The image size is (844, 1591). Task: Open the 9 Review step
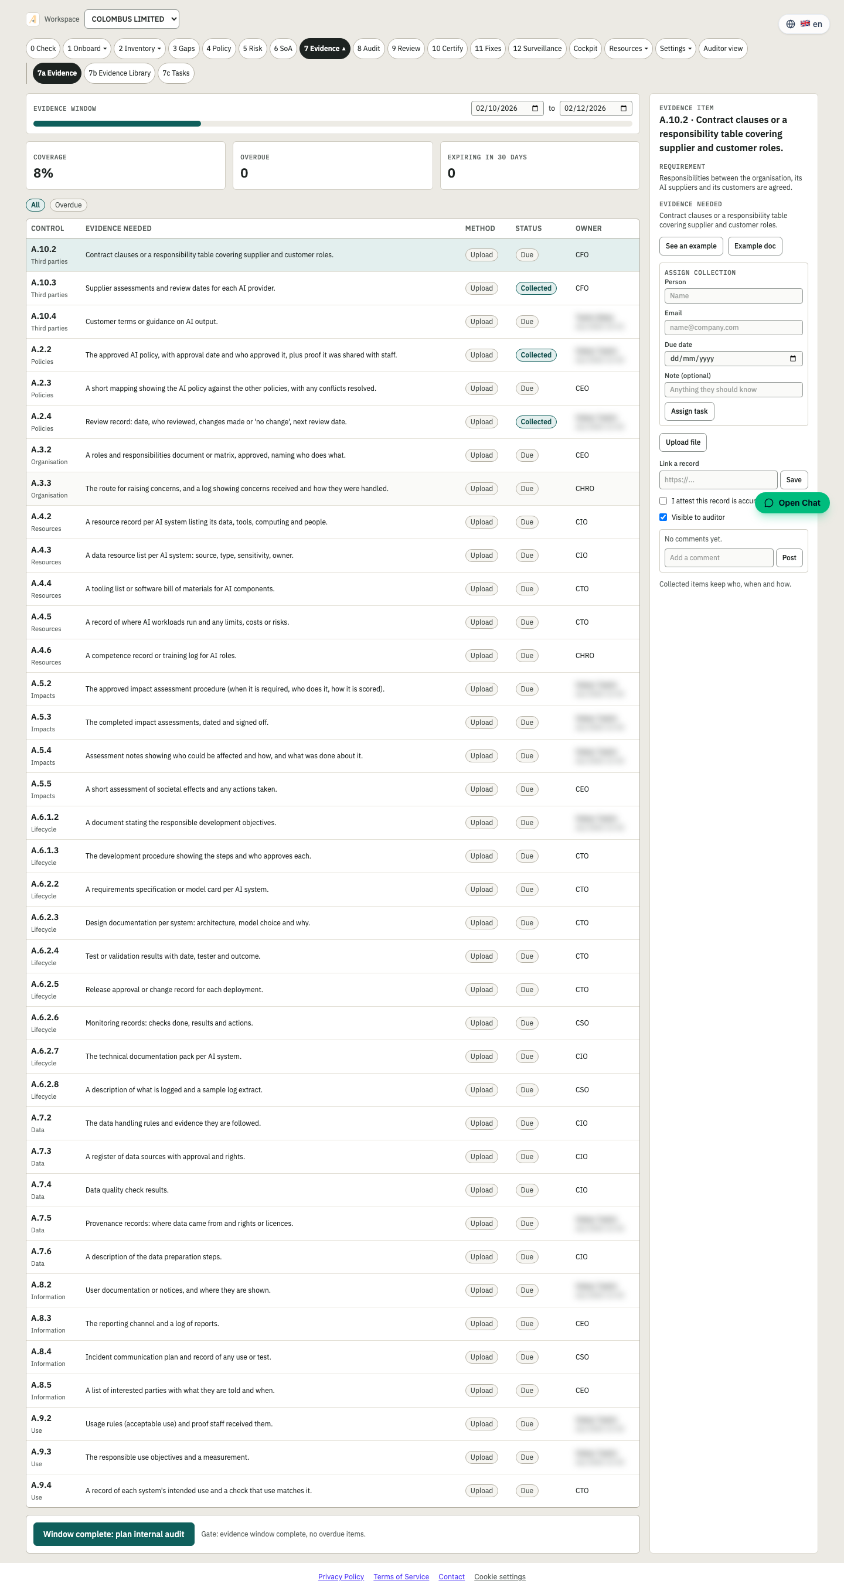(x=406, y=49)
